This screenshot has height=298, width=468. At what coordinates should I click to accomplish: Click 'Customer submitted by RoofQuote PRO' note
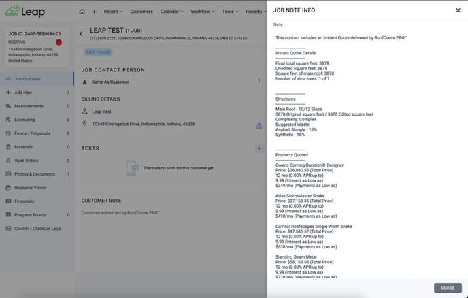click(120, 213)
